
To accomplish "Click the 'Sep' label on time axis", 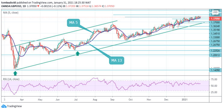I will click(x=112, y=100).
